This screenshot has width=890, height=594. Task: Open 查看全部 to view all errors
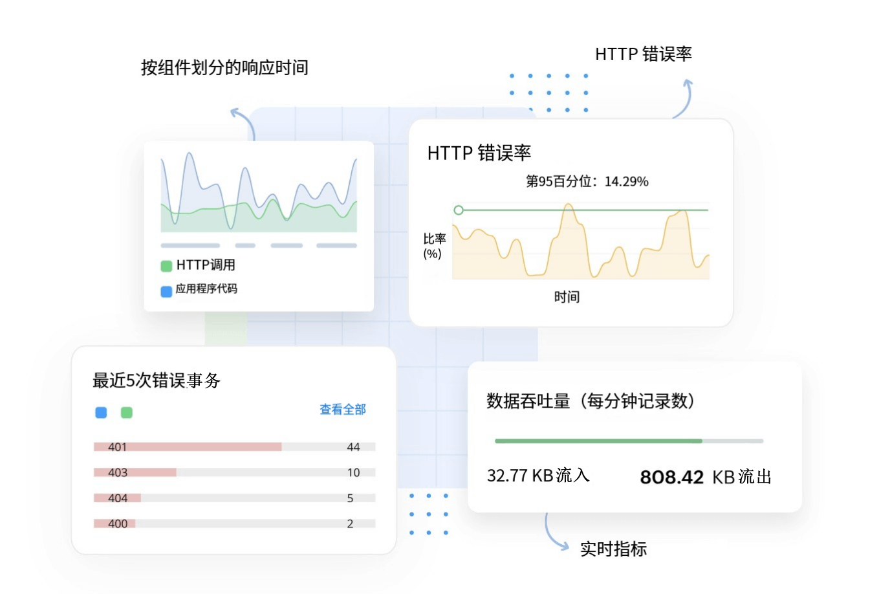coord(342,410)
